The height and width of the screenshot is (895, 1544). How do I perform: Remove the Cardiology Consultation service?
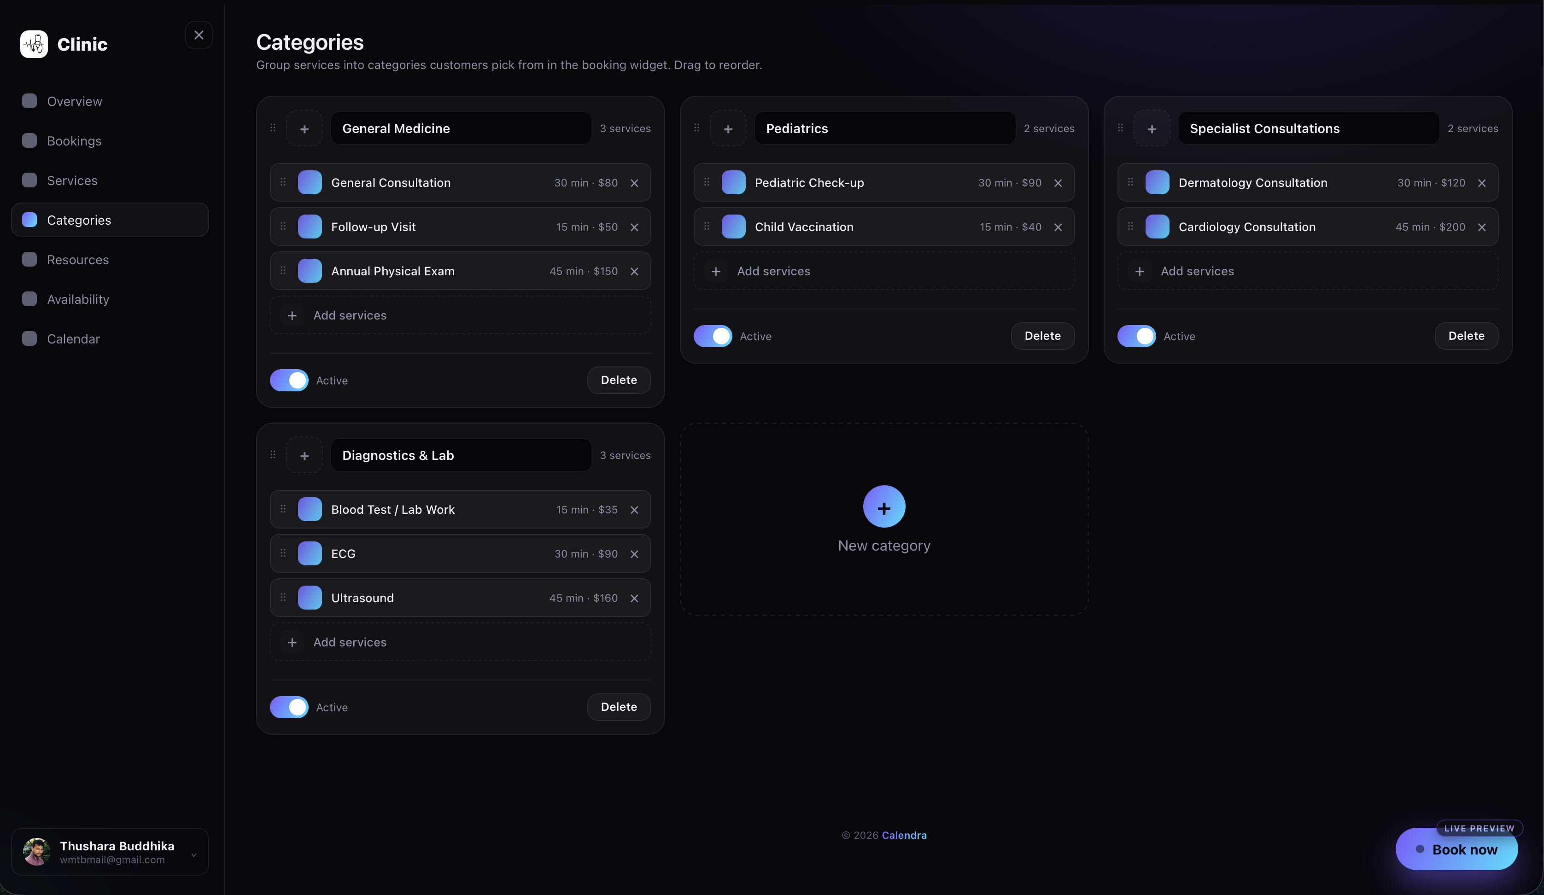[1481, 227]
